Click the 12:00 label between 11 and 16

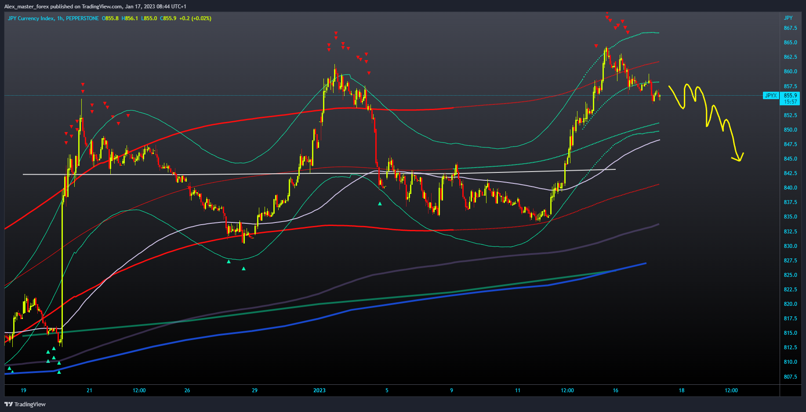pos(567,391)
